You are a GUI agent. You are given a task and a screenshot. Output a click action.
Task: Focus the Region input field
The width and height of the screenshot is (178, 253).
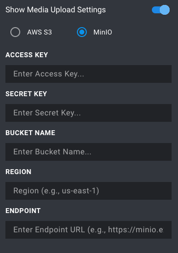pos(88,191)
